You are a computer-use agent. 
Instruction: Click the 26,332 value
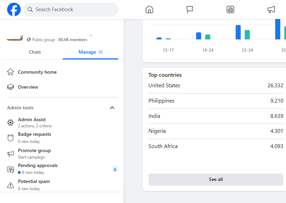[275, 86]
